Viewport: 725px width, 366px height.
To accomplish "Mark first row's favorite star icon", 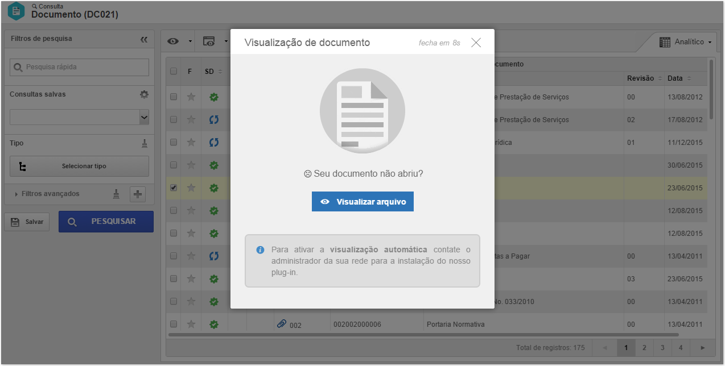I will coord(191,97).
